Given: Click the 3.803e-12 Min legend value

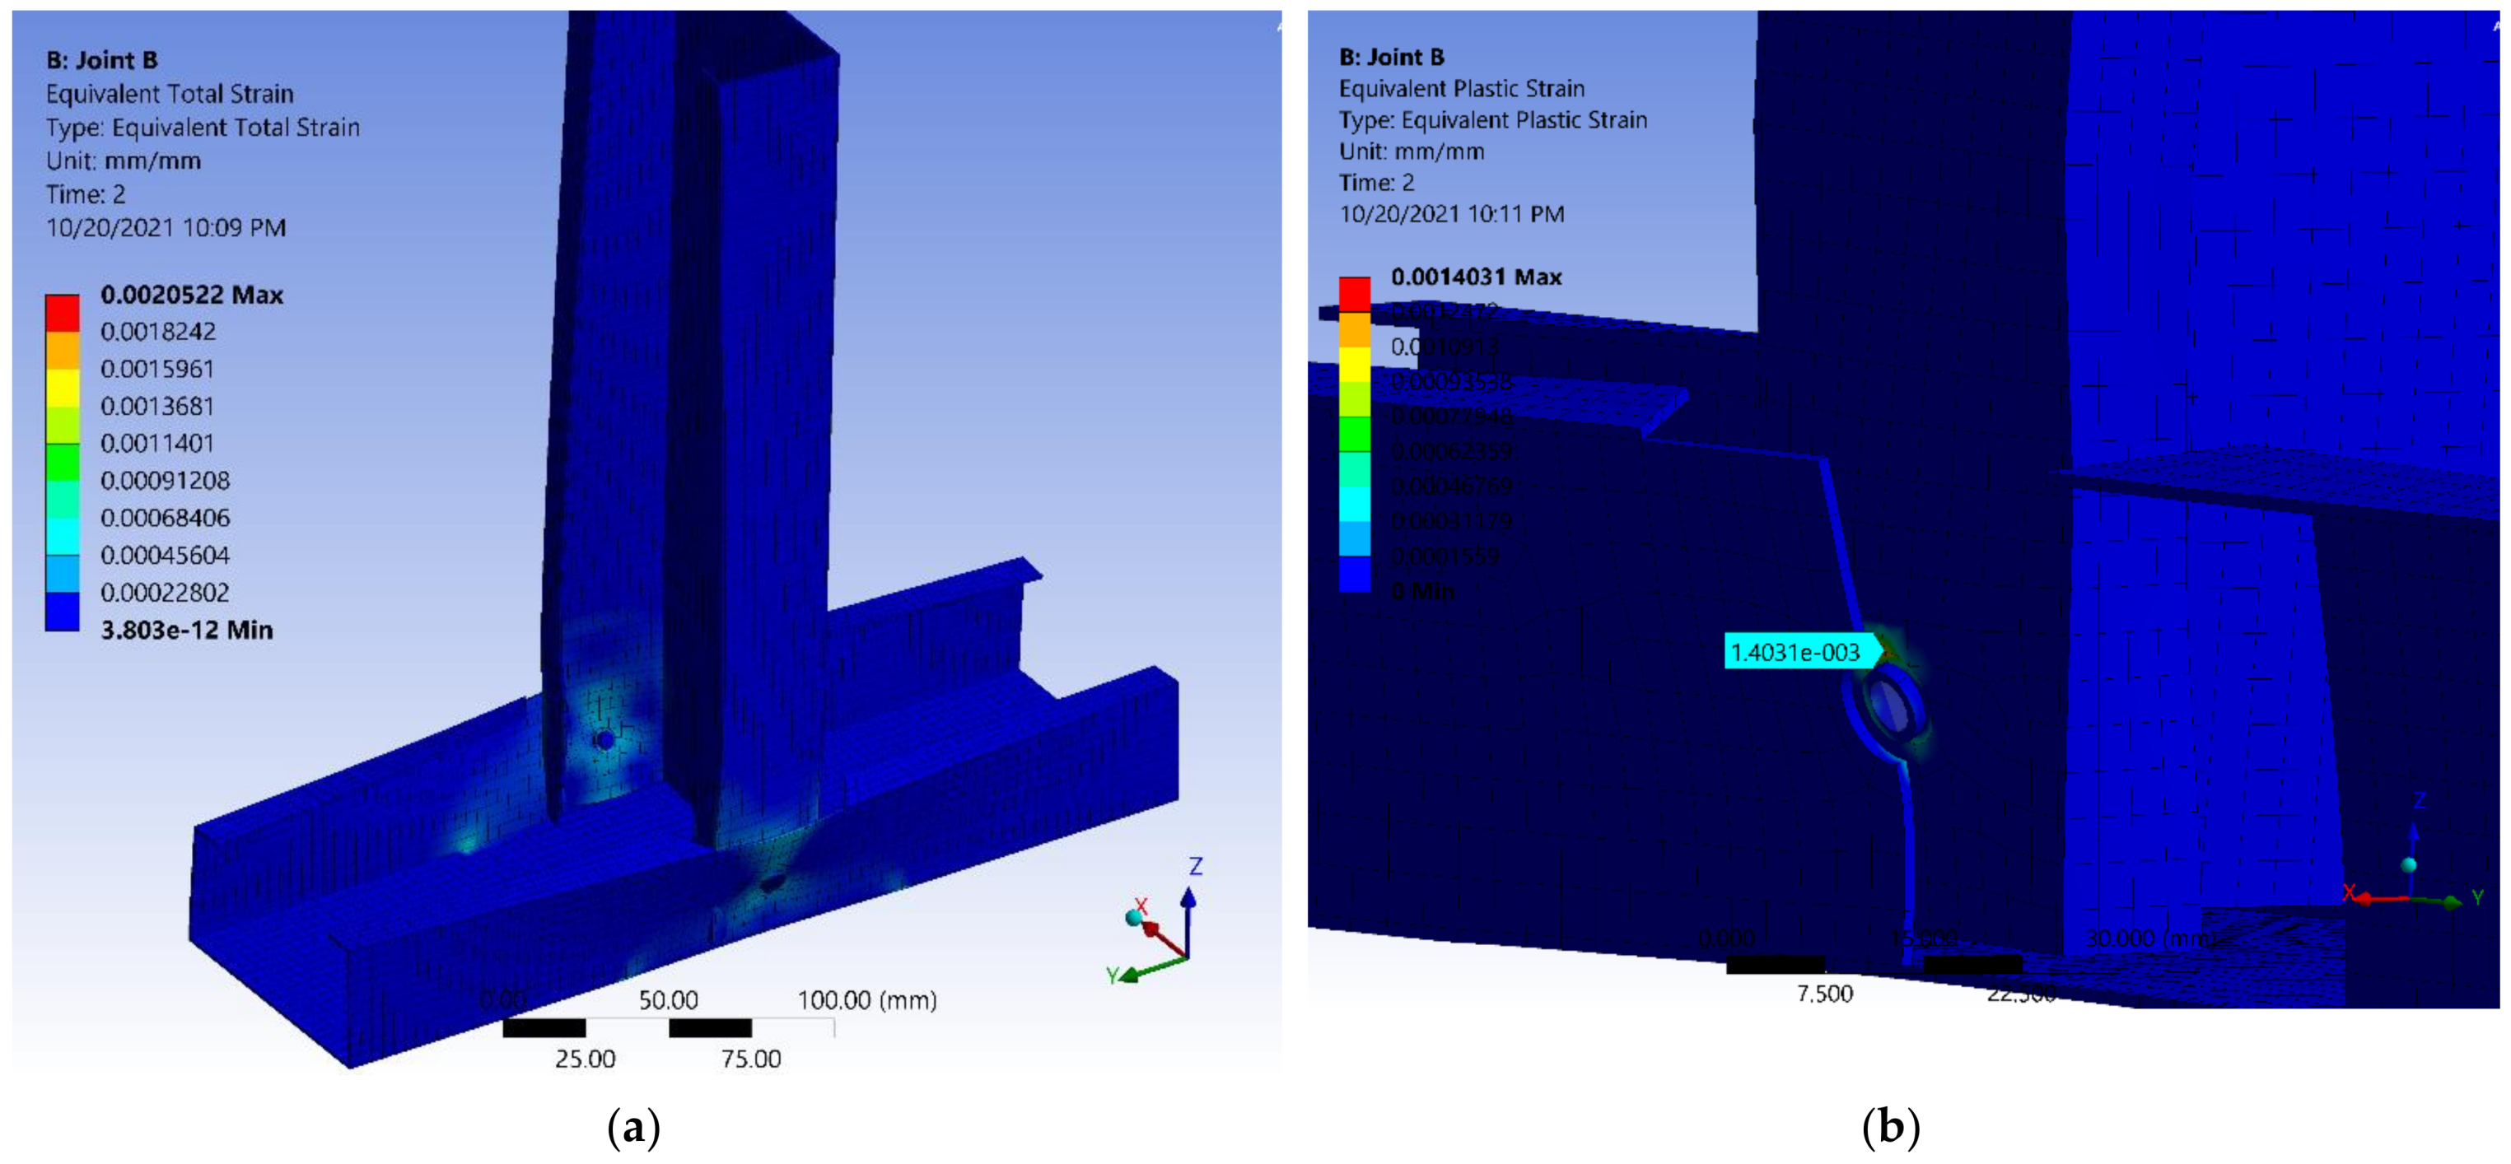Looking at the screenshot, I should pyautogui.click(x=186, y=631).
